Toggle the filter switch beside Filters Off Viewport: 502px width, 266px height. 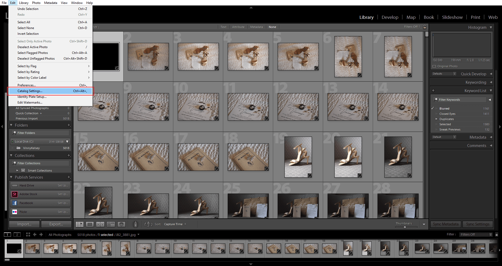coord(497,234)
